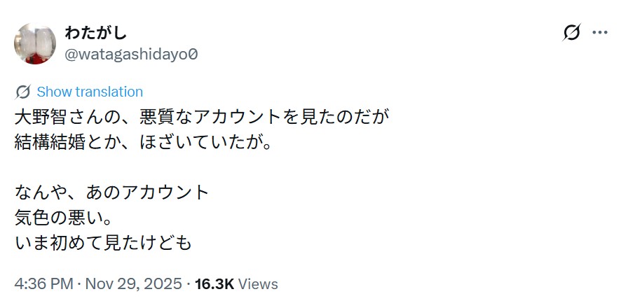This screenshot has width=621, height=301.
Task: Click the Views label
Action: click(x=258, y=284)
